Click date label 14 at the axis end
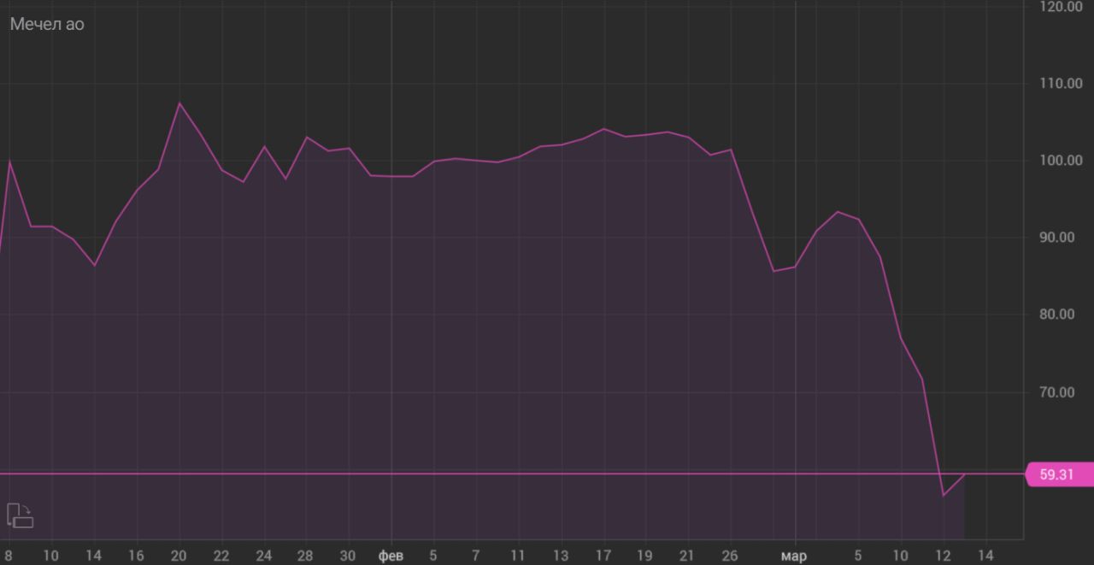1094x565 pixels. (985, 556)
